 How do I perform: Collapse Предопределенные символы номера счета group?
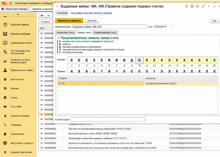click(59, 38)
